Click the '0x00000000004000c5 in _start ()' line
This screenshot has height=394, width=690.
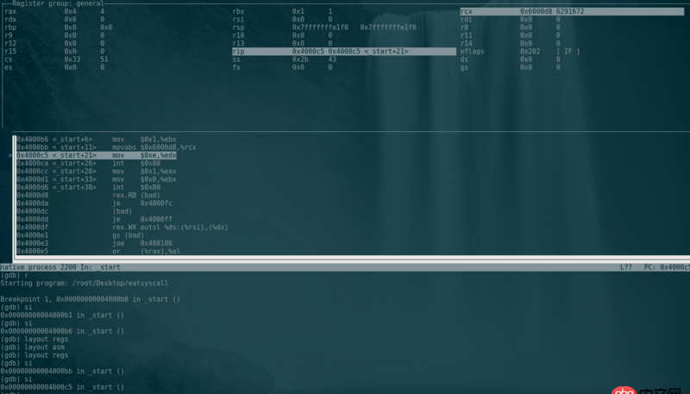click(62, 387)
